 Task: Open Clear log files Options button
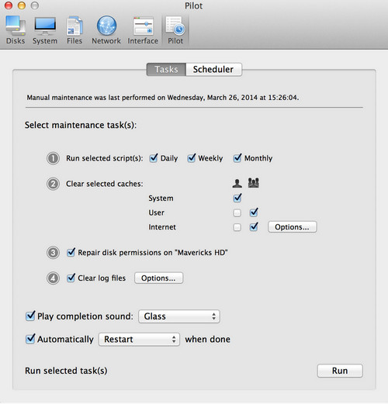point(158,278)
